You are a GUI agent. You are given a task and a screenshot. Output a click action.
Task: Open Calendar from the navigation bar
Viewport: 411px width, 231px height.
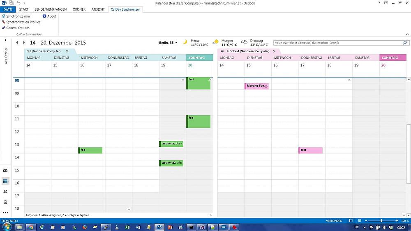5,181
